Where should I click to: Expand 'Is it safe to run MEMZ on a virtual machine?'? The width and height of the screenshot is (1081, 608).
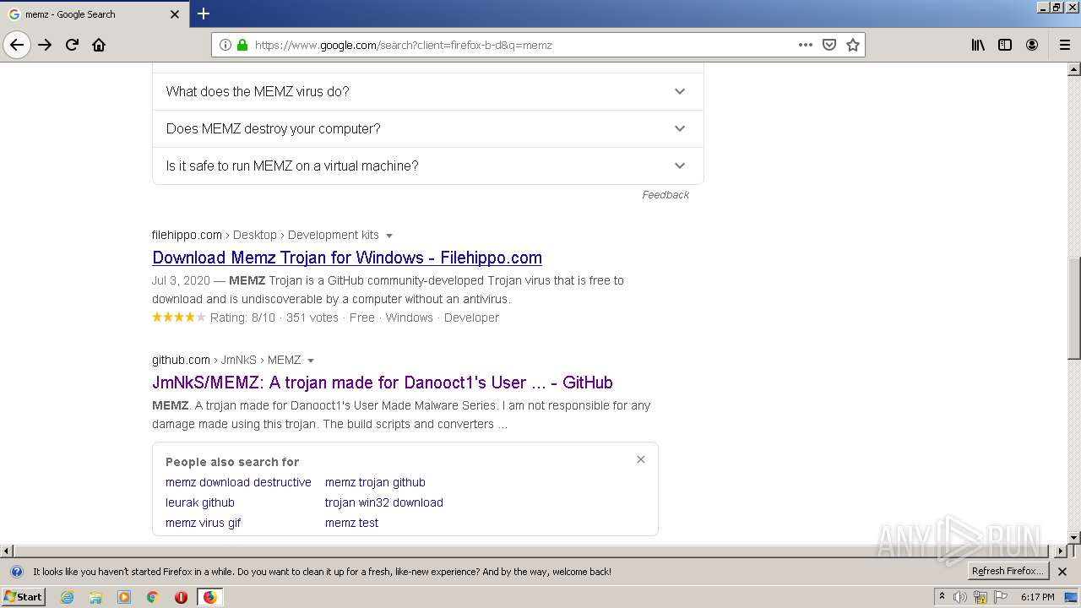point(428,166)
